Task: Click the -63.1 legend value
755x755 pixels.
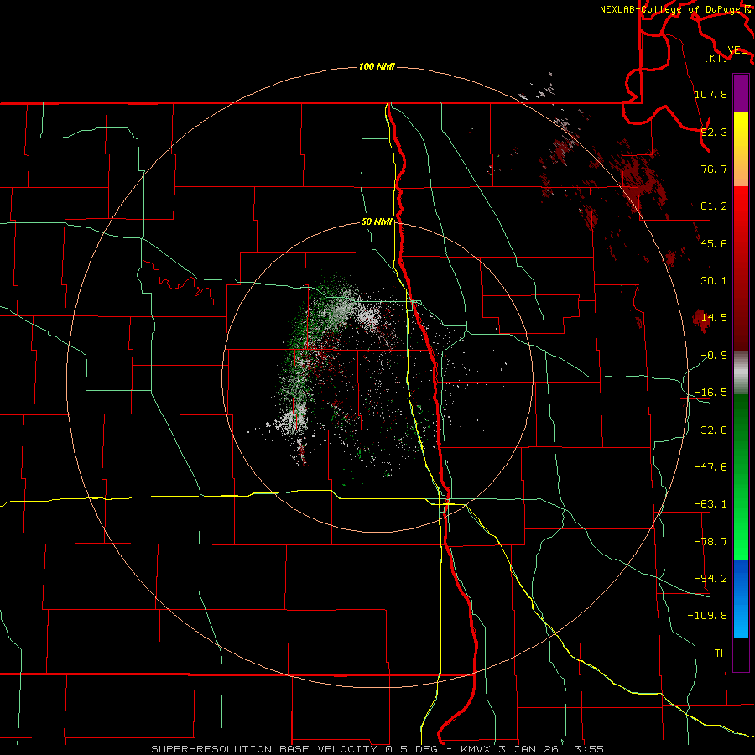Action: click(711, 504)
